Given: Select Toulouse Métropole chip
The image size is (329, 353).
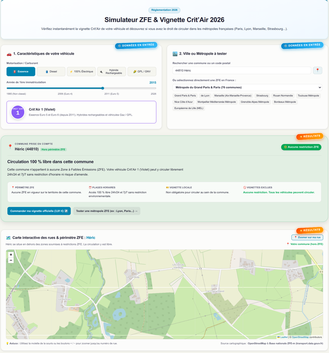Looking at the screenshot, I should (x=308, y=96).
